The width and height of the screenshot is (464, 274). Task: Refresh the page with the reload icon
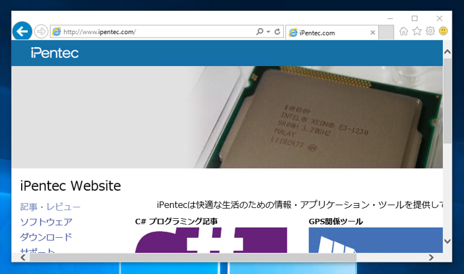click(277, 31)
